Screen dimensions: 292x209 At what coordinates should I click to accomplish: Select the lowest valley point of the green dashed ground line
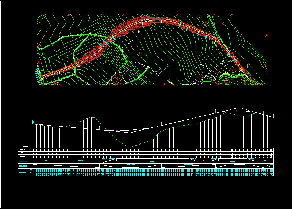point(128,147)
